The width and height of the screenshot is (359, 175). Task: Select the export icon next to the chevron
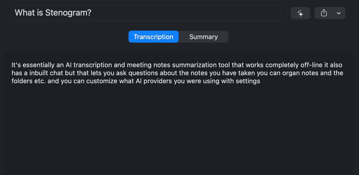(x=324, y=13)
